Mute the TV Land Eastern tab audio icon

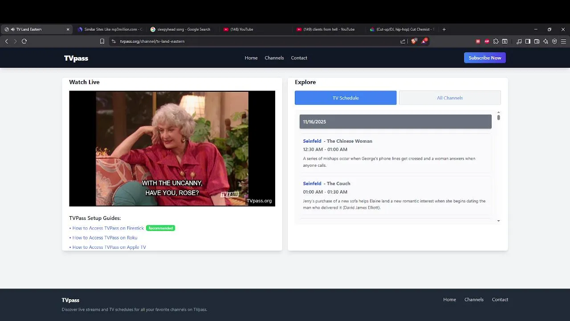pos(12,29)
